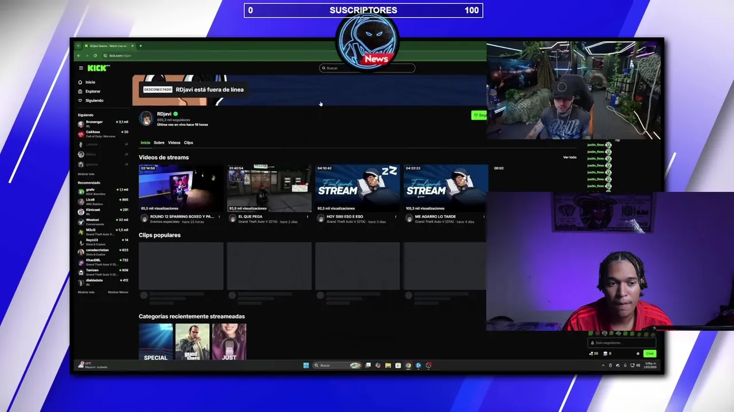Open Google Chrome from the taskbar

coord(408,365)
